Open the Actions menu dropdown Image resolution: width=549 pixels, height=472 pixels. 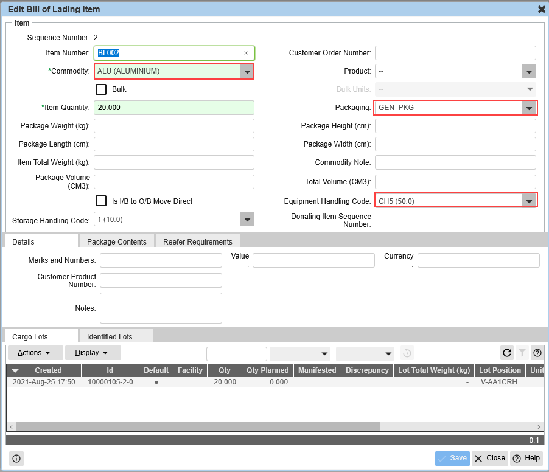coord(35,353)
